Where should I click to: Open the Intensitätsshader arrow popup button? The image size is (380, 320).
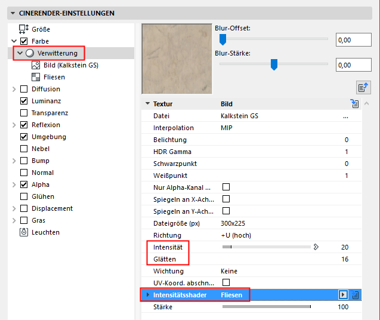pyautogui.click(x=342, y=295)
